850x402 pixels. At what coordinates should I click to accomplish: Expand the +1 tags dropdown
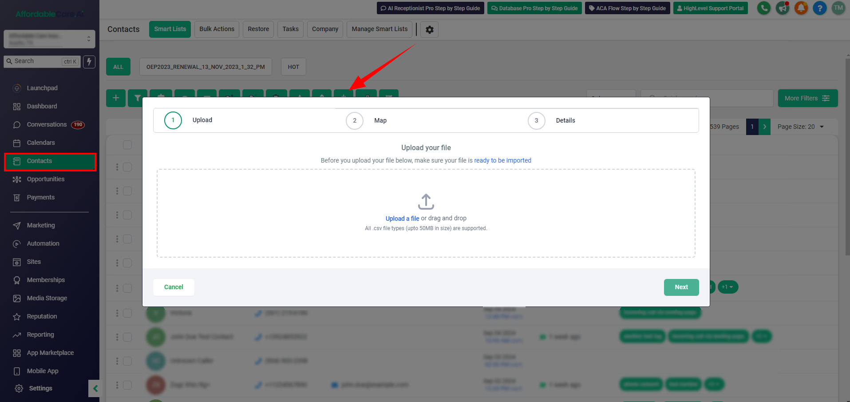coord(727,287)
